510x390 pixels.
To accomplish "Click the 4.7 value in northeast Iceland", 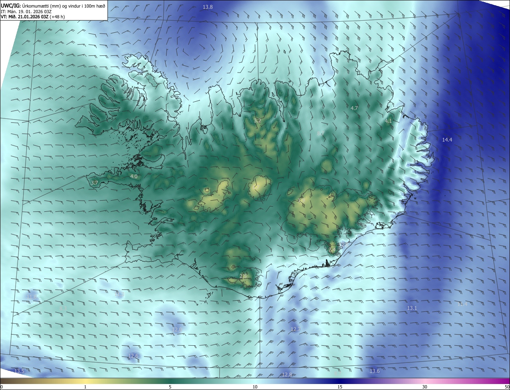I will [x=354, y=108].
